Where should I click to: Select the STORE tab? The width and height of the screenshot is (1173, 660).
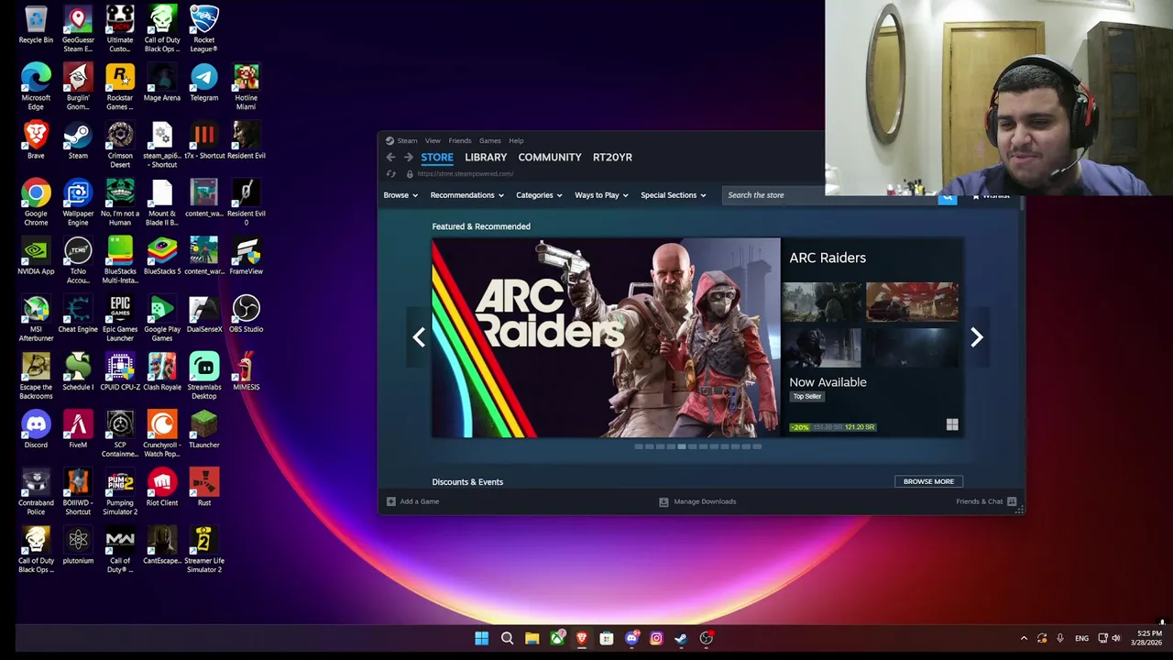point(437,158)
